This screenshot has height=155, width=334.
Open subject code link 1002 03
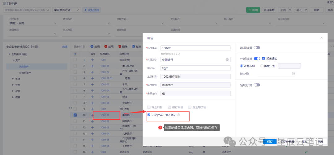coord(105,128)
